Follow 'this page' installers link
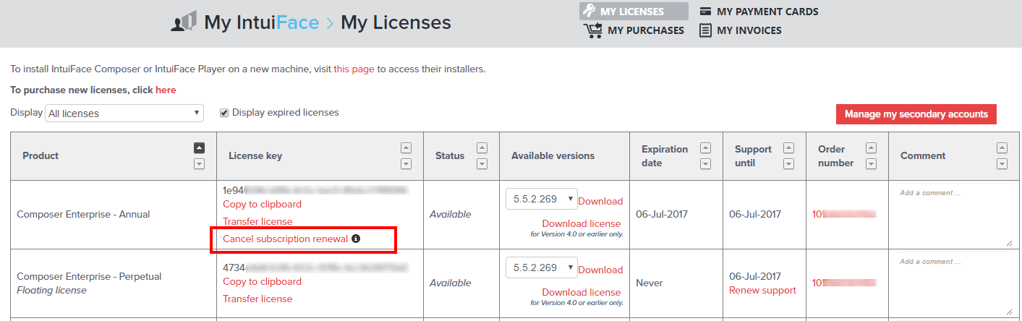 [x=354, y=69]
